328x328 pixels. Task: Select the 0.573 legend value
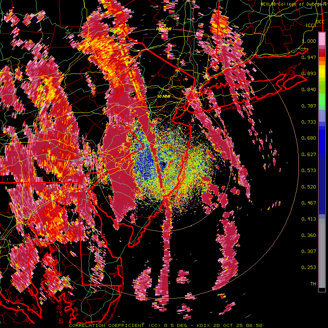click(x=309, y=171)
